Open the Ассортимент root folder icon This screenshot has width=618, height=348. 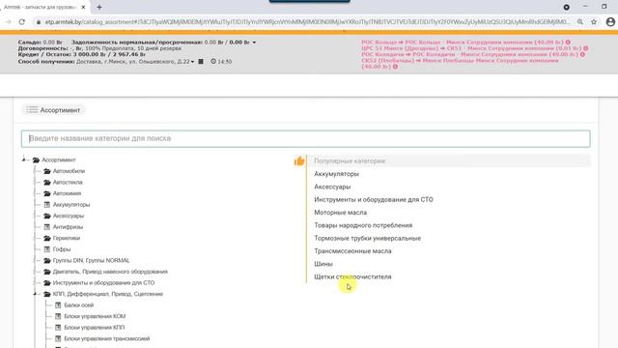(x=37, y=159)
